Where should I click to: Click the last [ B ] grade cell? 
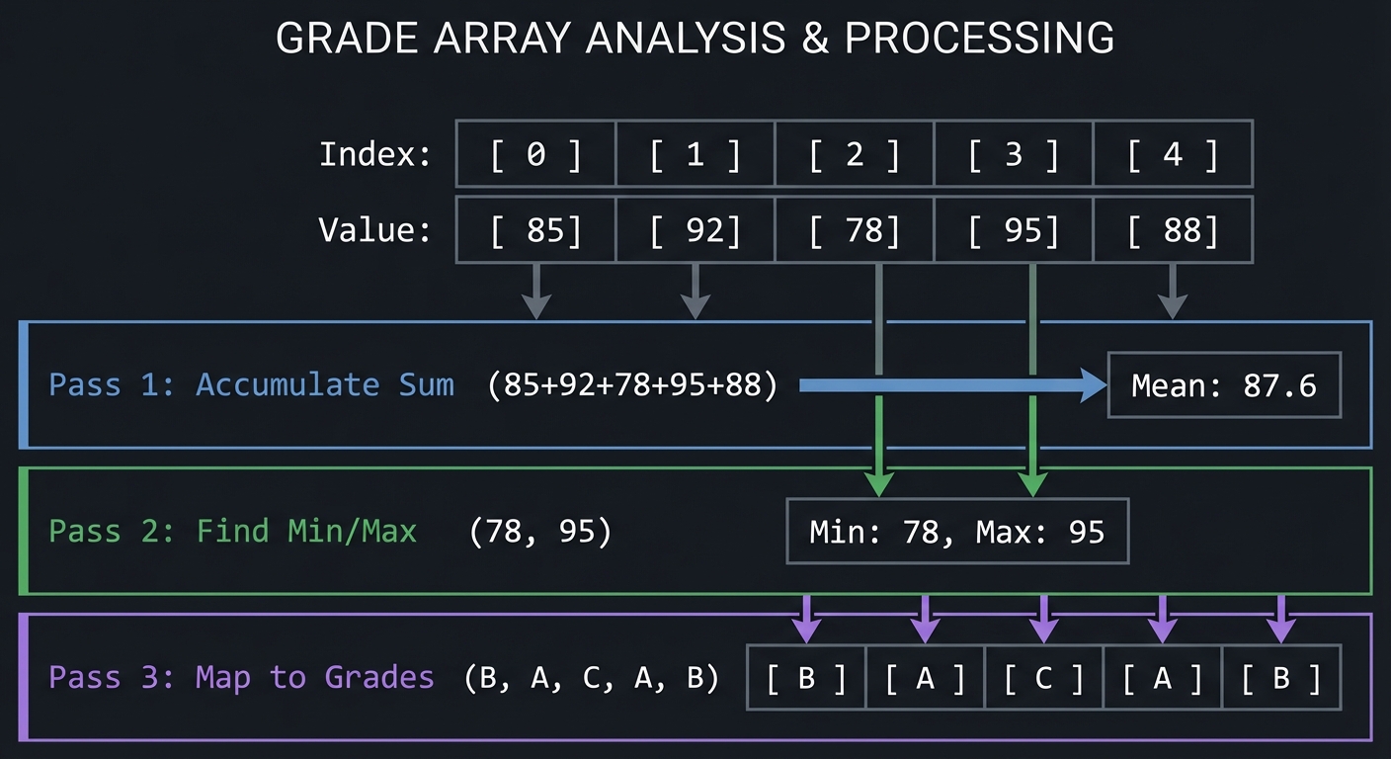(1281, 678)
